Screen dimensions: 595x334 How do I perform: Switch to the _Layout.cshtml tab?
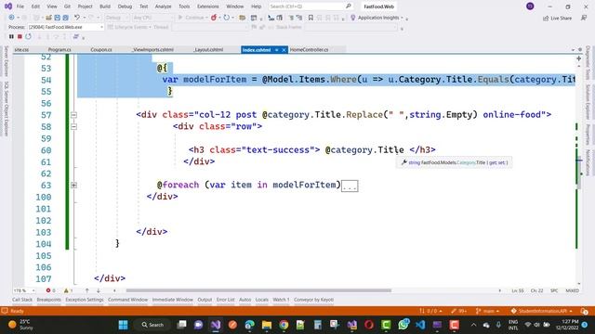coord(208,49)
